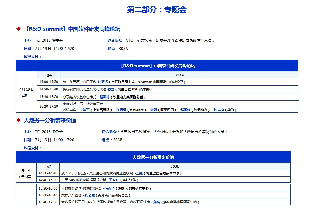Click panelist name 宁德军

pos(85,110)
